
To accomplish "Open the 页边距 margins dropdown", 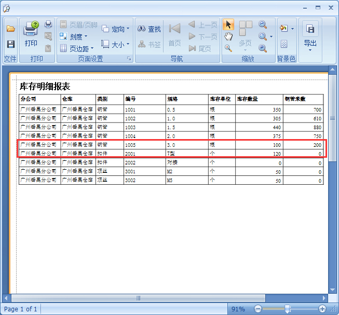I will [x=77, y=48].
